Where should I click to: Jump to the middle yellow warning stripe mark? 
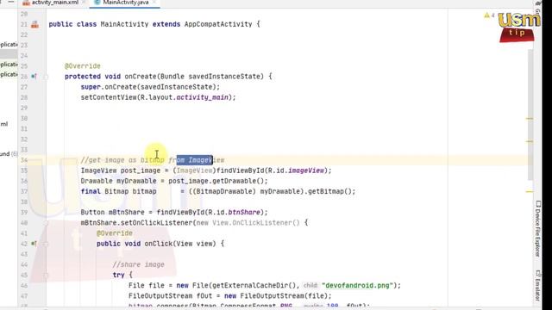529,141
